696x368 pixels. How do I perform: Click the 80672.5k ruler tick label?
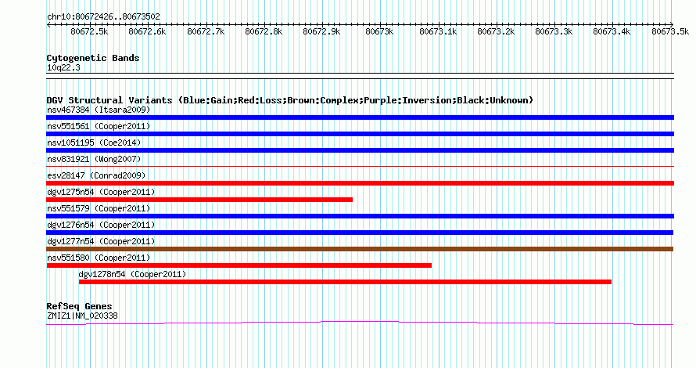(x=89, y=31)
